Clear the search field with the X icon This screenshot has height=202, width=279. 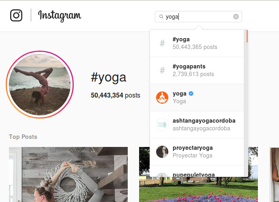[x=236, y=17]
